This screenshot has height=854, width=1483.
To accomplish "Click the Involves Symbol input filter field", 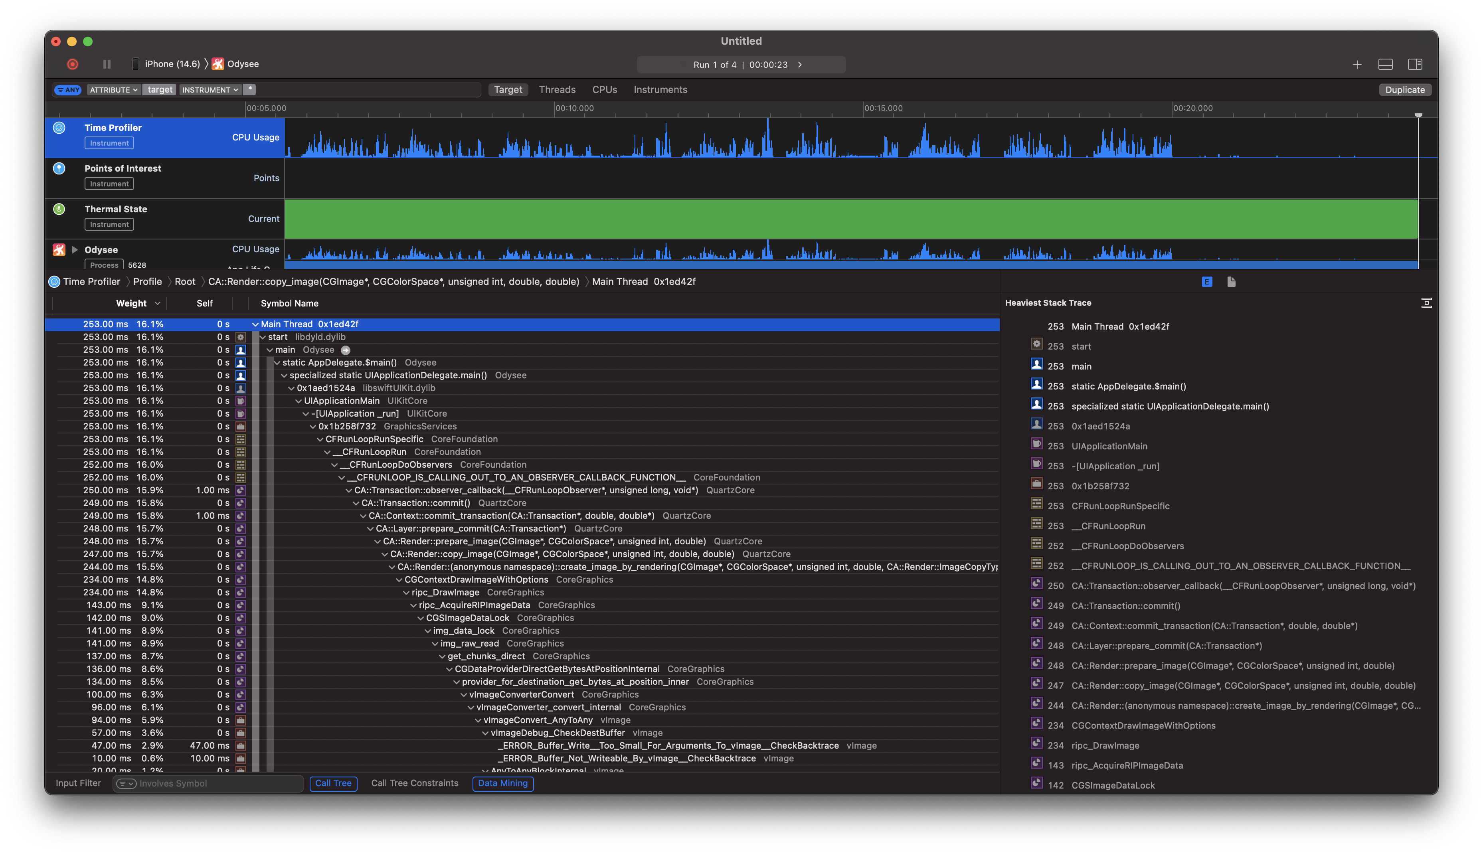I will coord(217,784).
